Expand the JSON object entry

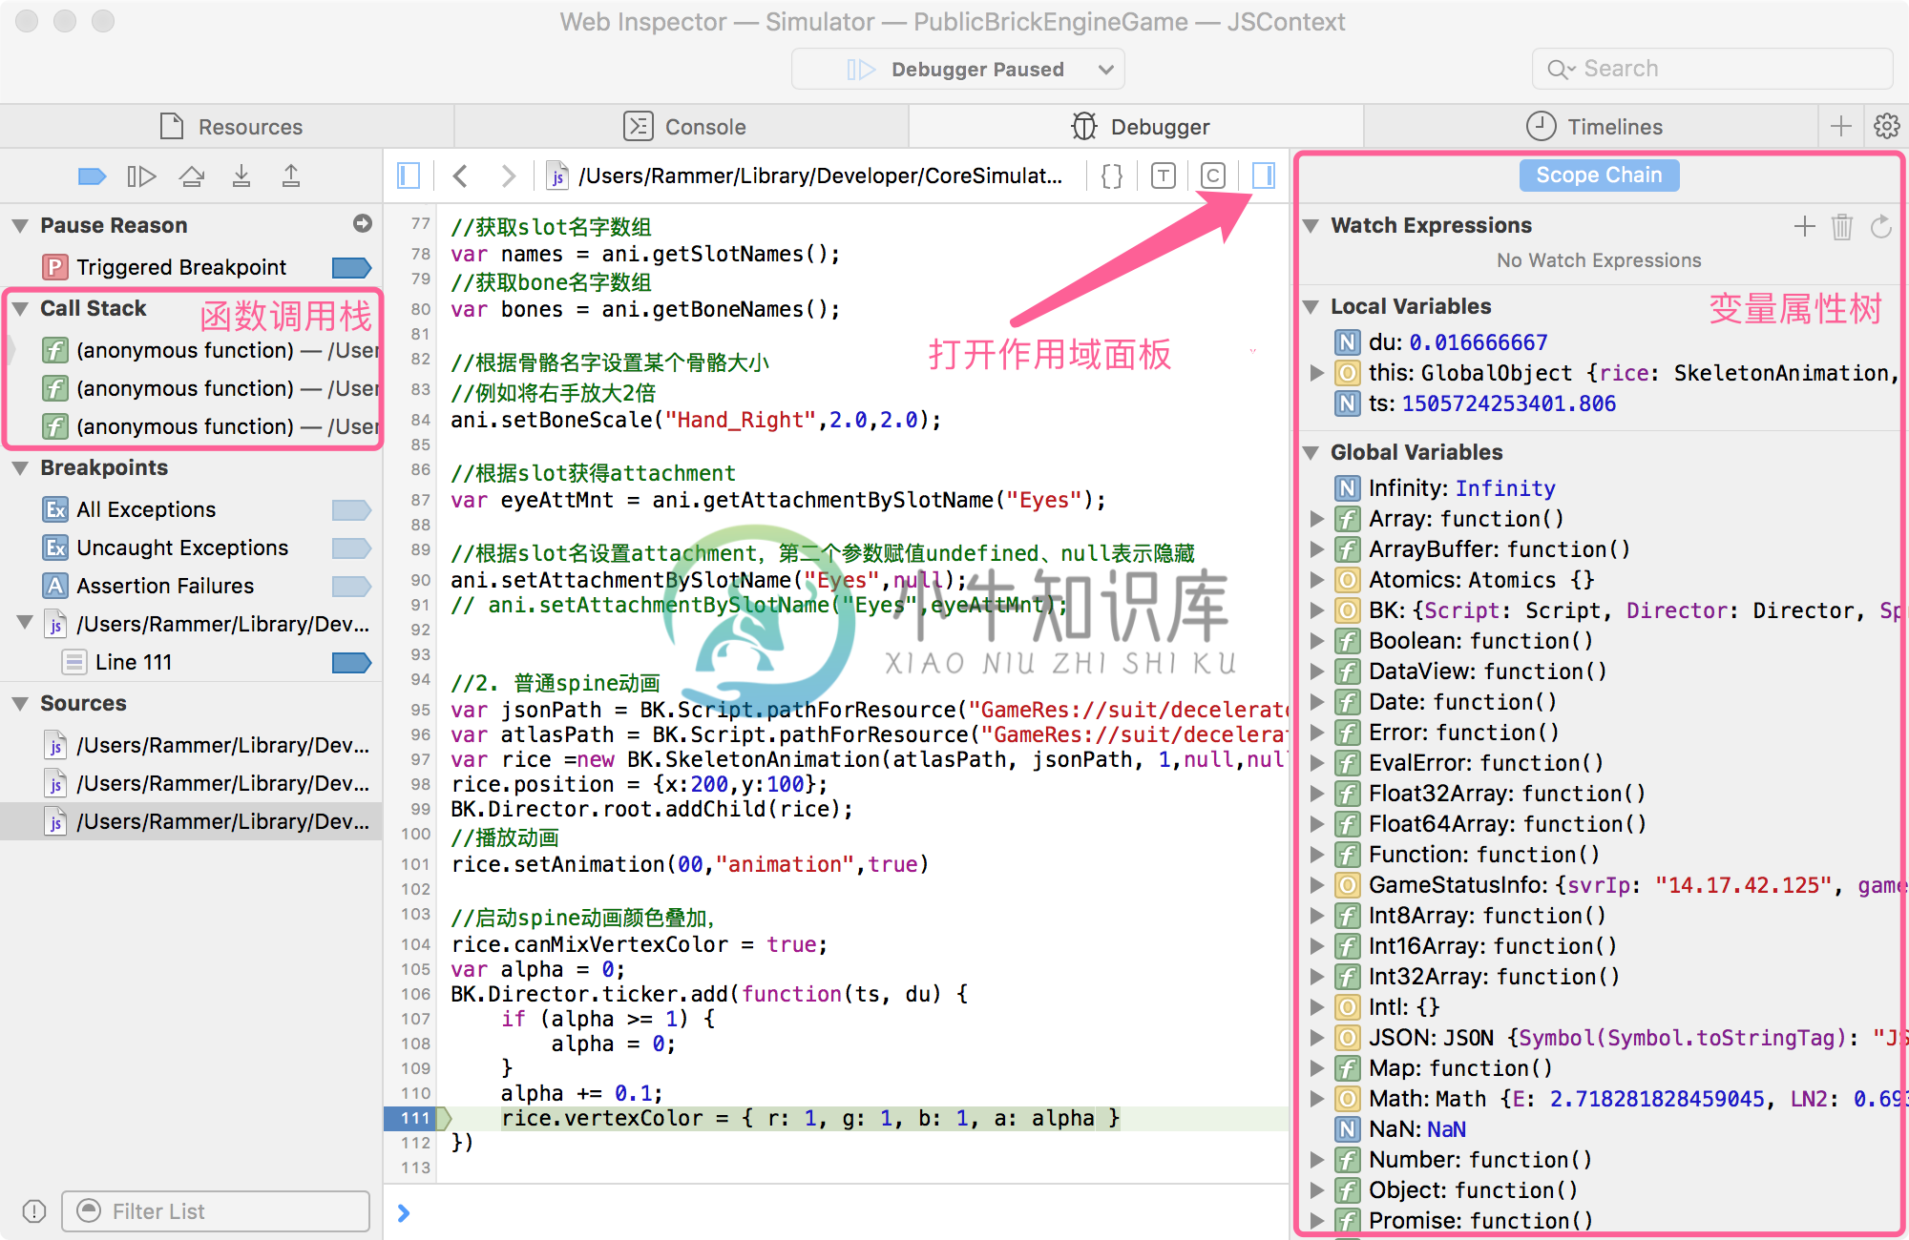pyautogui.click(x=1317, y=1038)
